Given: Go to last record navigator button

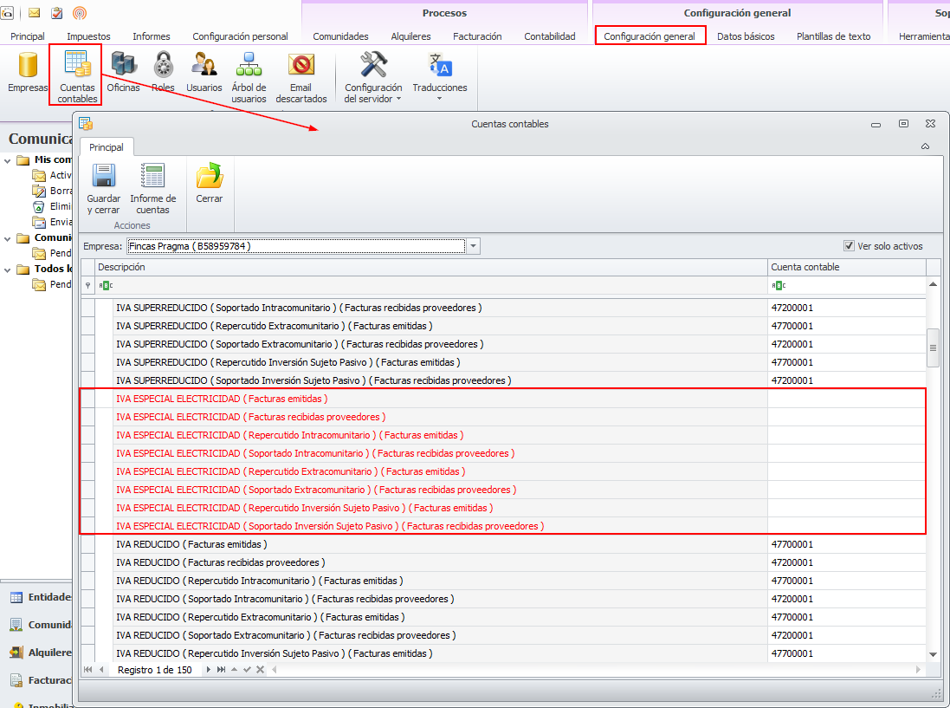Looking at the screenshot, I should pos(221,669).
